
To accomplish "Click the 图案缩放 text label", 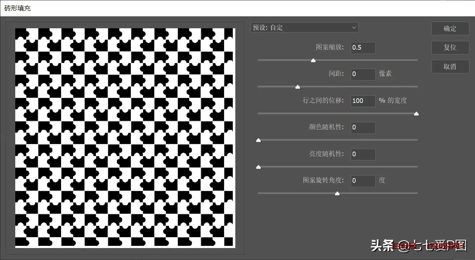I will (329, 47).
